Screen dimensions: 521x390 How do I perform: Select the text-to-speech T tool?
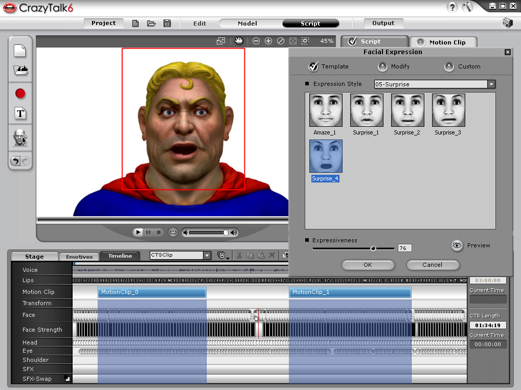coord(20,113)
